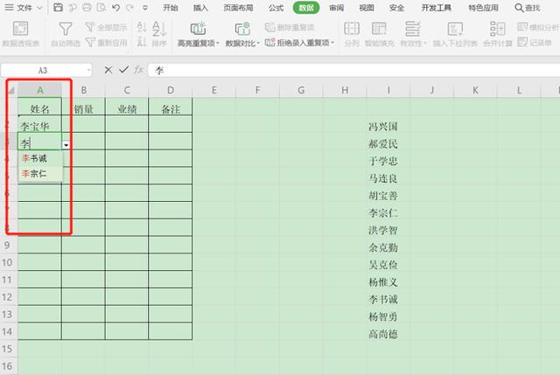This screenshot has height=375, width=560.
Task: Select column header B
Action: coord(84,90)
